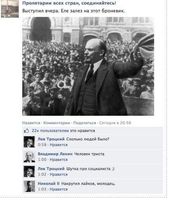This screenshot has width=176, height=199.
Task: Open 'Пролетарии всех стран, соединяйтесь!' profile link
Action: [69, 3]
